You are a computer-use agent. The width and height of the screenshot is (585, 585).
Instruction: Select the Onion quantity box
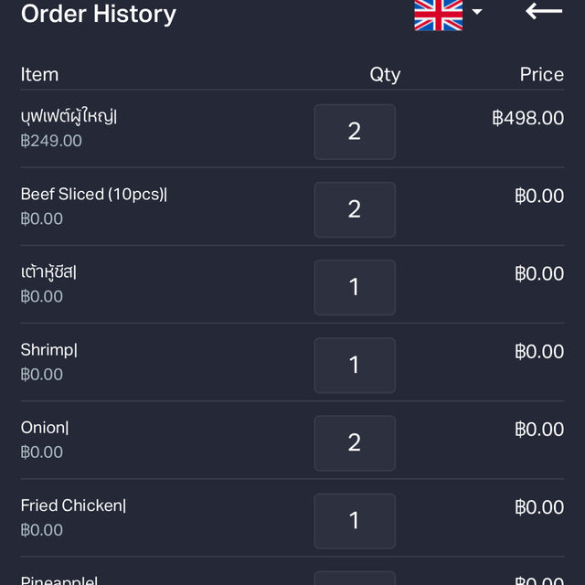point(355,443)
